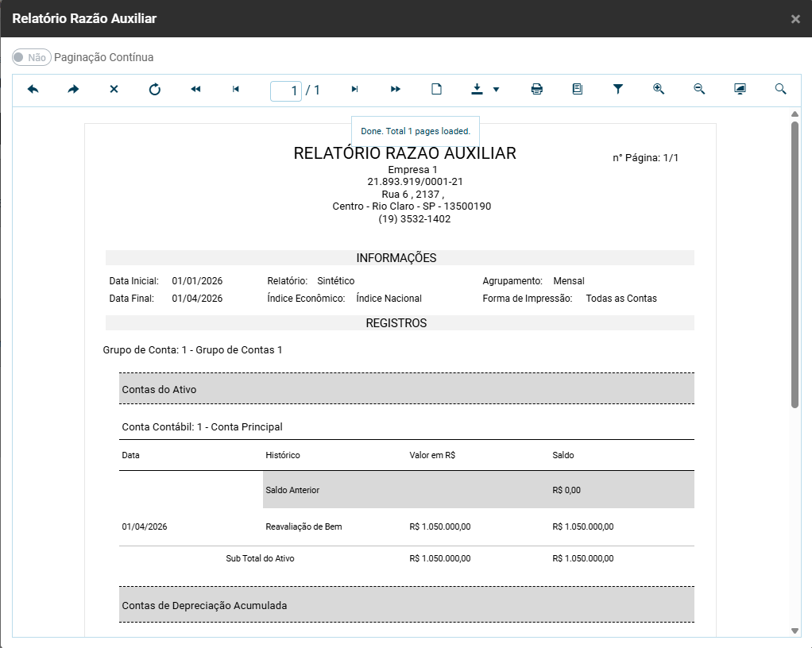Viewport: 812px width, 648px height.
Task: Click the page number input field
Action: 286,91
